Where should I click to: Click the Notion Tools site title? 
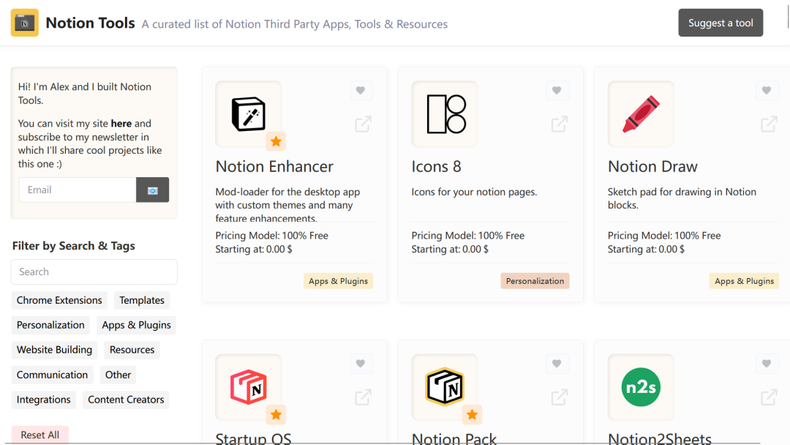pos(90,23)
